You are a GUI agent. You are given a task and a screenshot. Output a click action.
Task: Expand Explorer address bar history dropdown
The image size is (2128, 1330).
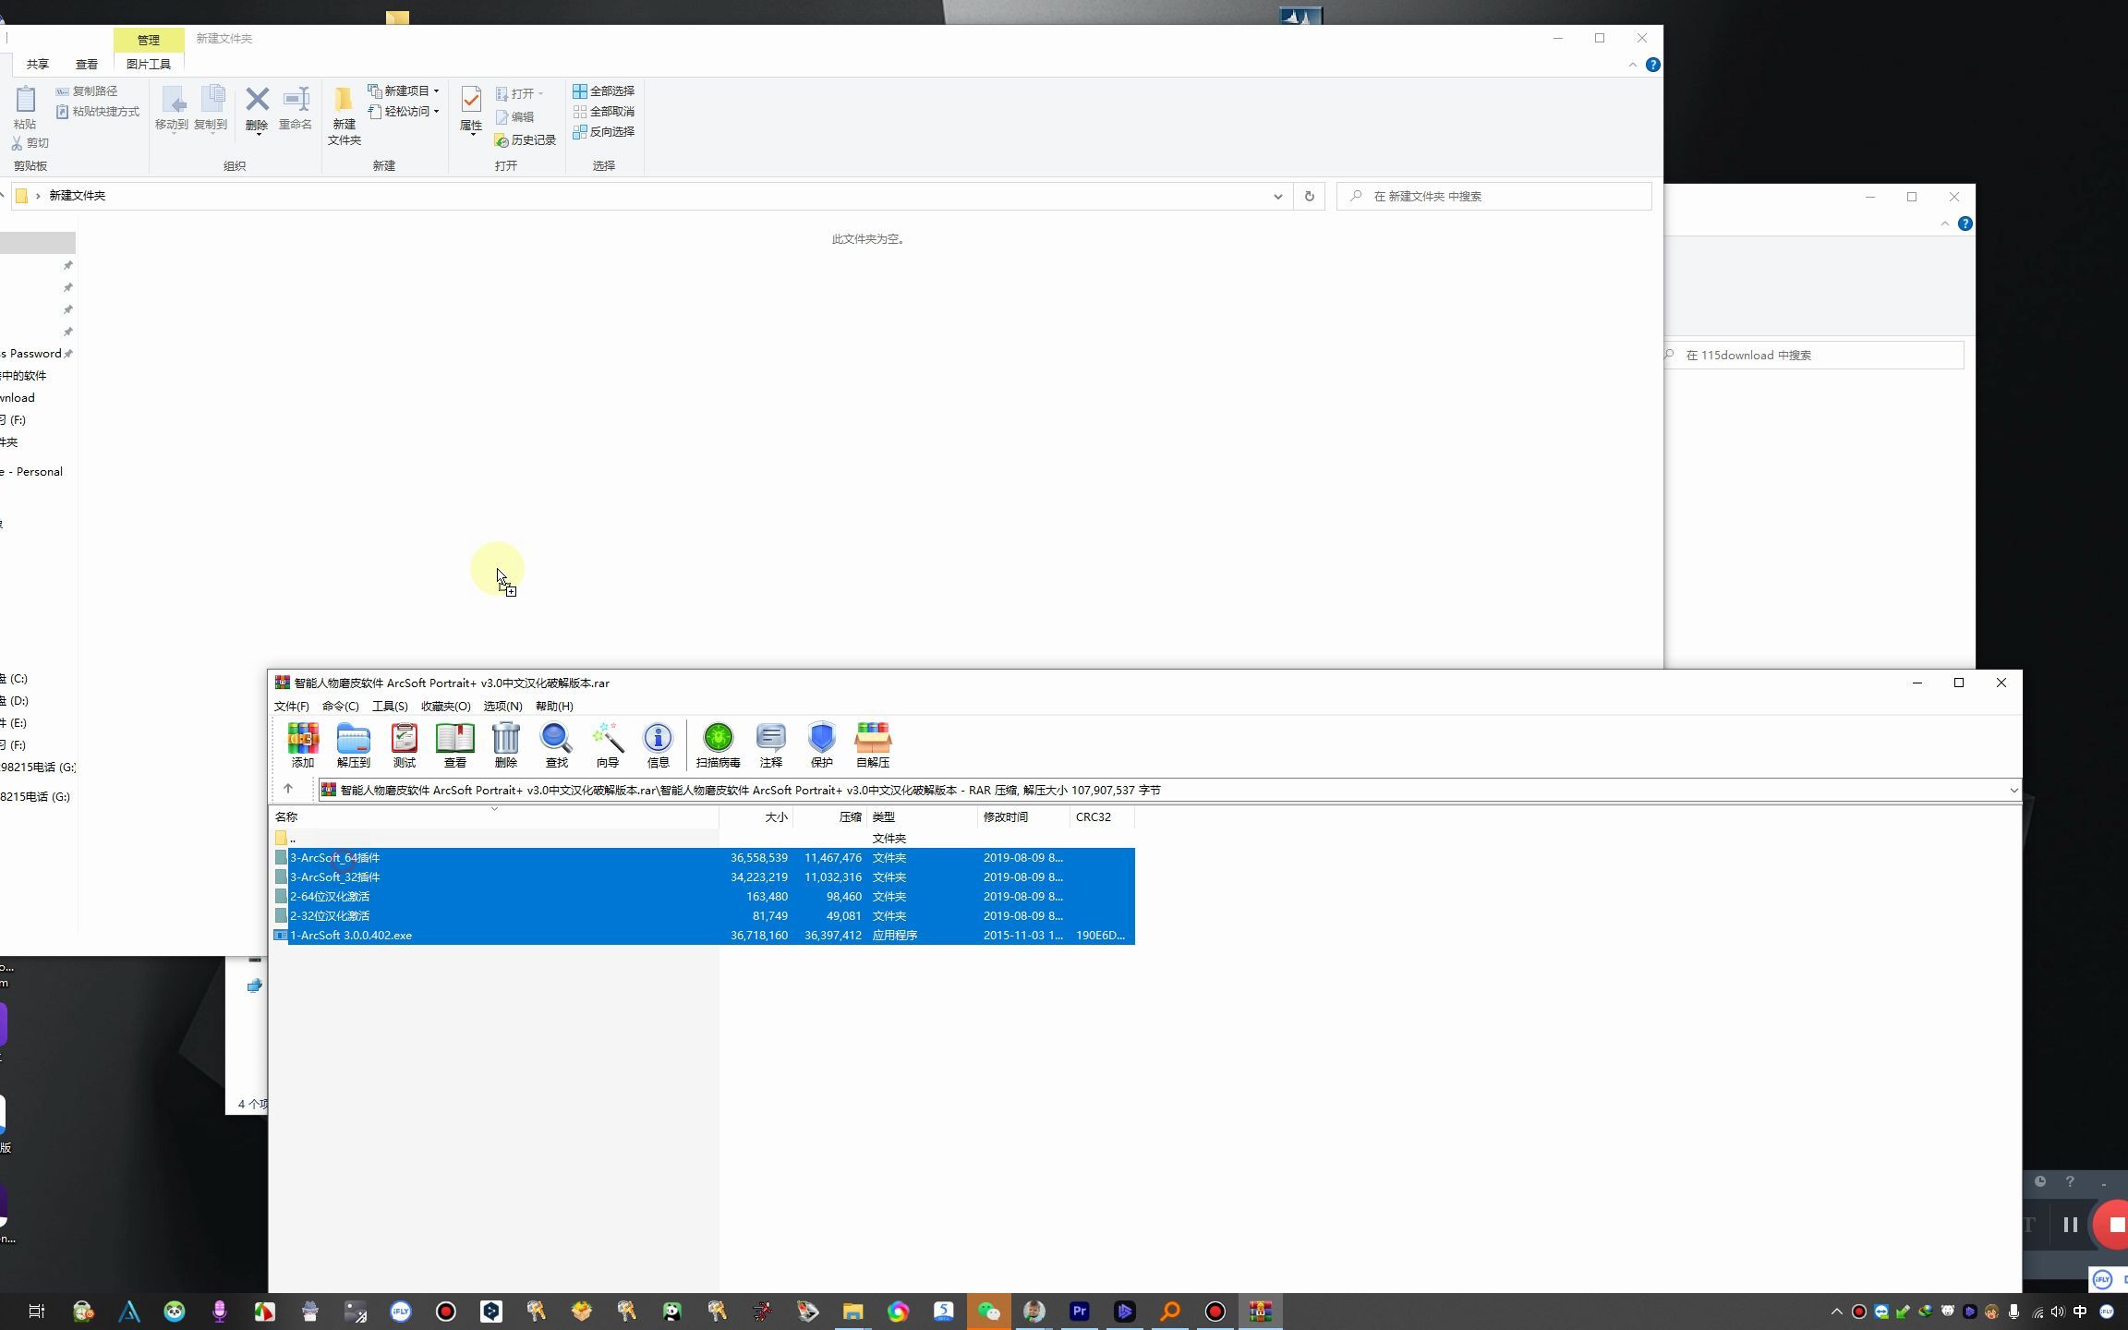[x=1277, y=196]
